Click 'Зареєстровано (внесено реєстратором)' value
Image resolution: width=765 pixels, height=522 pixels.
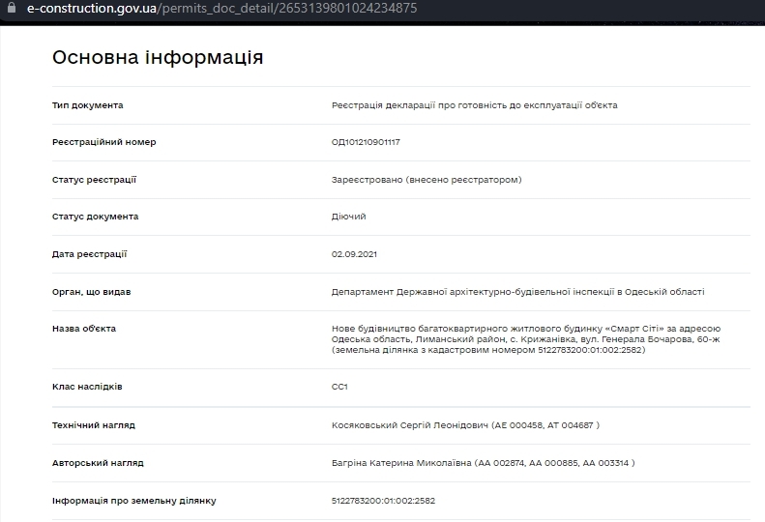pos(427,180)
